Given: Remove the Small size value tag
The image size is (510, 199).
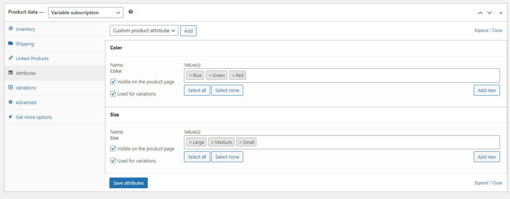Looking at the screenshot, I should point(240,142).
